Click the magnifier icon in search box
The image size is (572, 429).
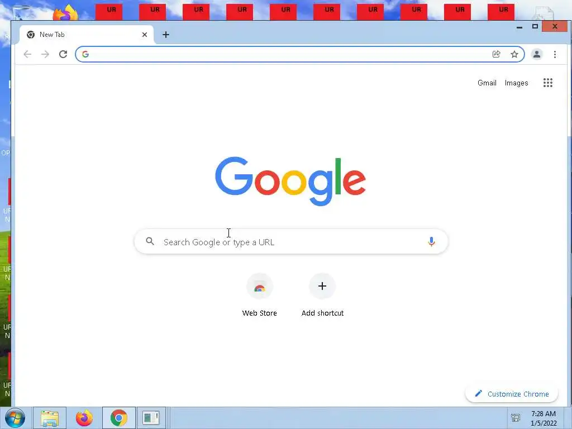coord(150,241)
